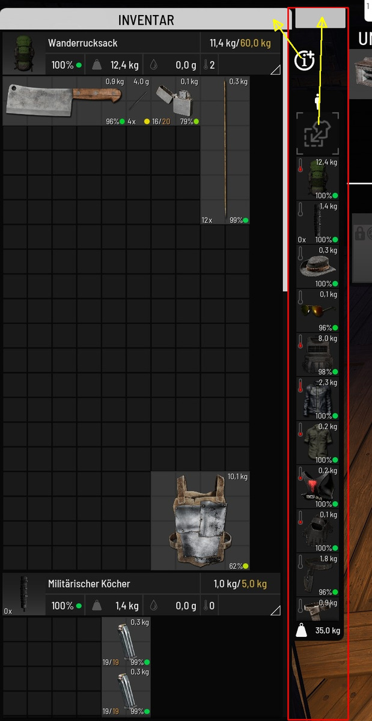Viewport: 372px width, 721px height.
Task: Switch to the blank tab beside INVENTAR
Action: point(320,18)
